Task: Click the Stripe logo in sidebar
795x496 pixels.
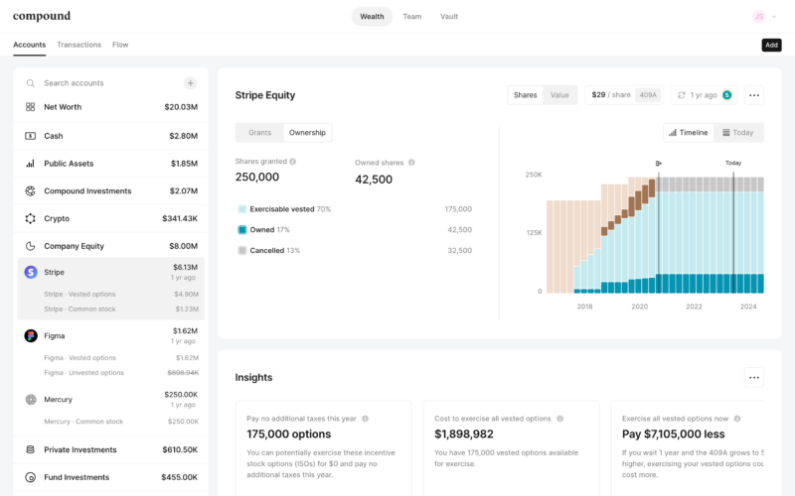Action: pos(31,272)
